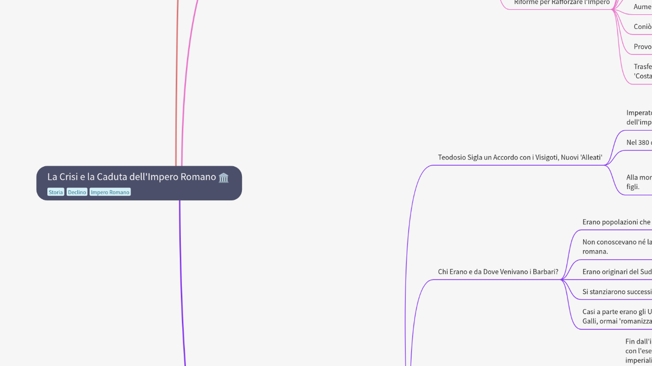The height and width of the screenshot is (366, 652).
Task: Select the "Coniò" child node
Action: coord(642,27)
